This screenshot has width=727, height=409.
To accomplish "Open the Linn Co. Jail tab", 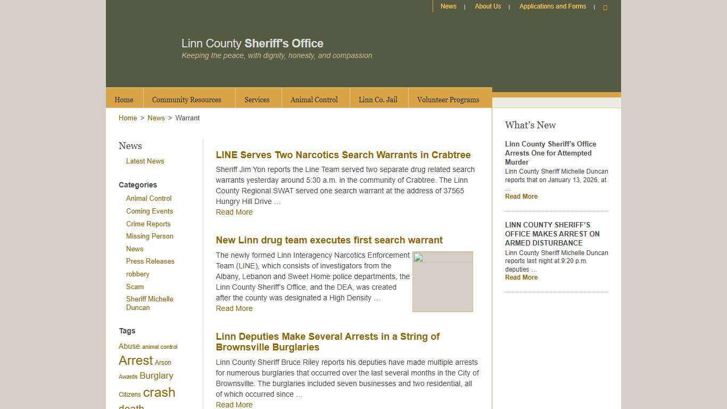I will click(378, 100).
